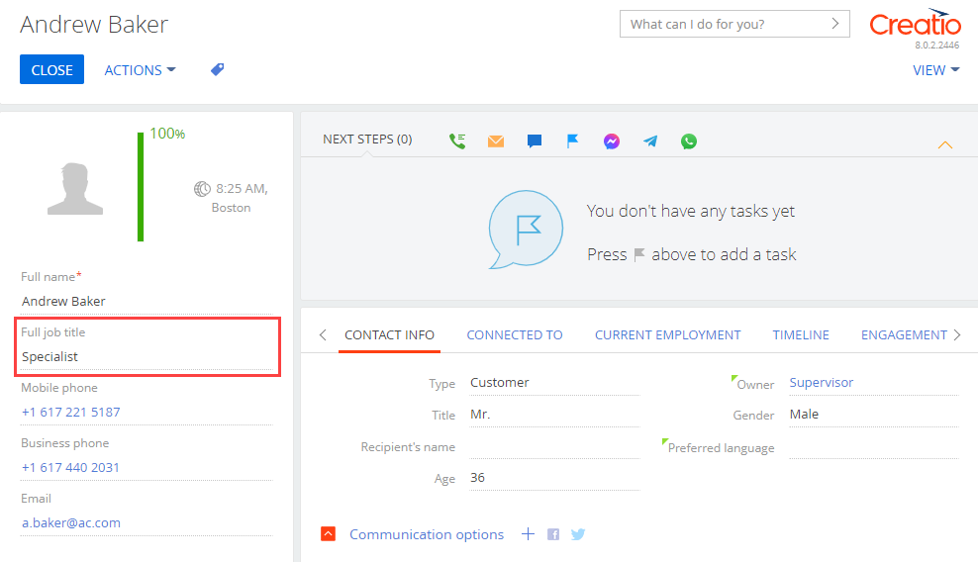Open the Actions dropdown menu
Viewport: 978px width, 562px height.
click(x=140, y=70)
